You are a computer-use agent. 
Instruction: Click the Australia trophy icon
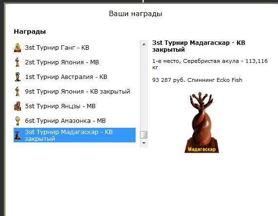pyautogui.click(x=18, y=77)
